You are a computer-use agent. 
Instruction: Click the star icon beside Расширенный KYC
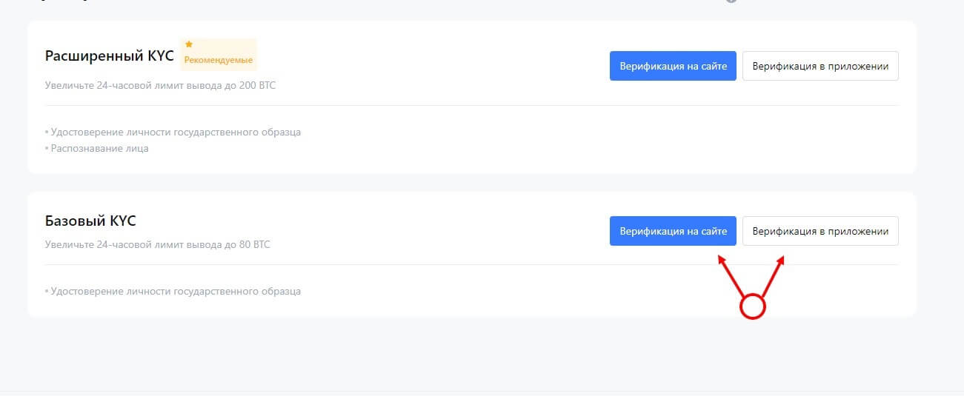coord(189,44)
